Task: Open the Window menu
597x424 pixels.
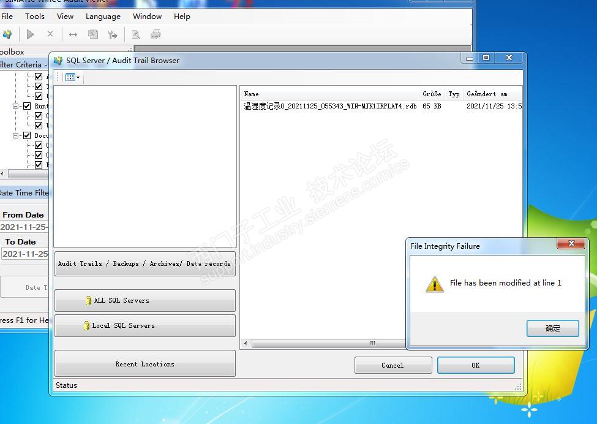Action: [x=147, y=17]
